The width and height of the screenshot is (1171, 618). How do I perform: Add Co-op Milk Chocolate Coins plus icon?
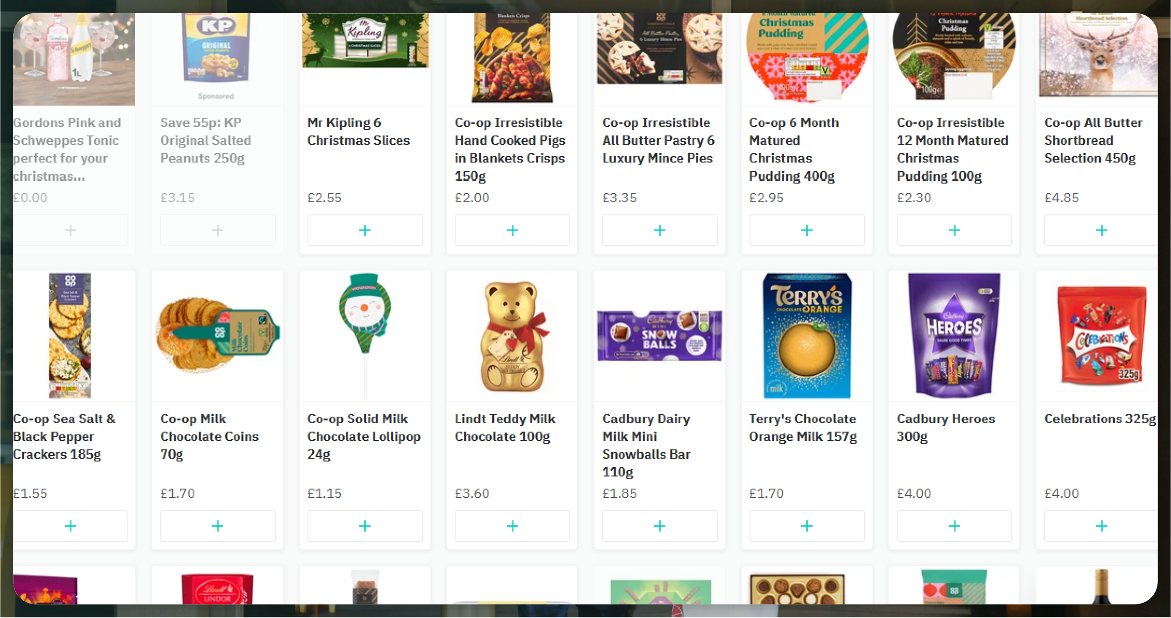218,526
